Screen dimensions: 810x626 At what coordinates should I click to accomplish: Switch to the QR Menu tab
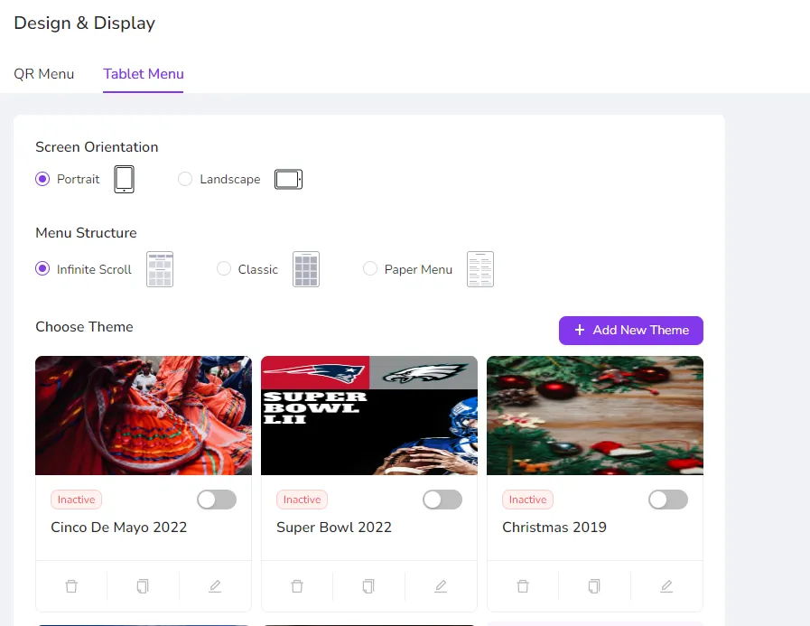click(44, 74)
